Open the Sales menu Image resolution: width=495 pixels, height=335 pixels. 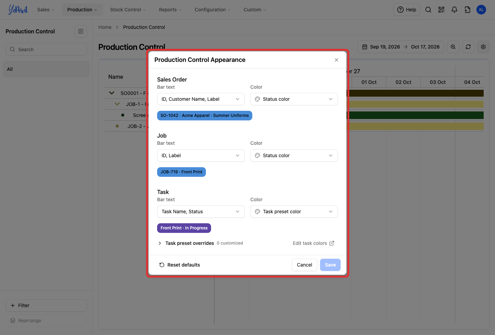coord(46,10)
